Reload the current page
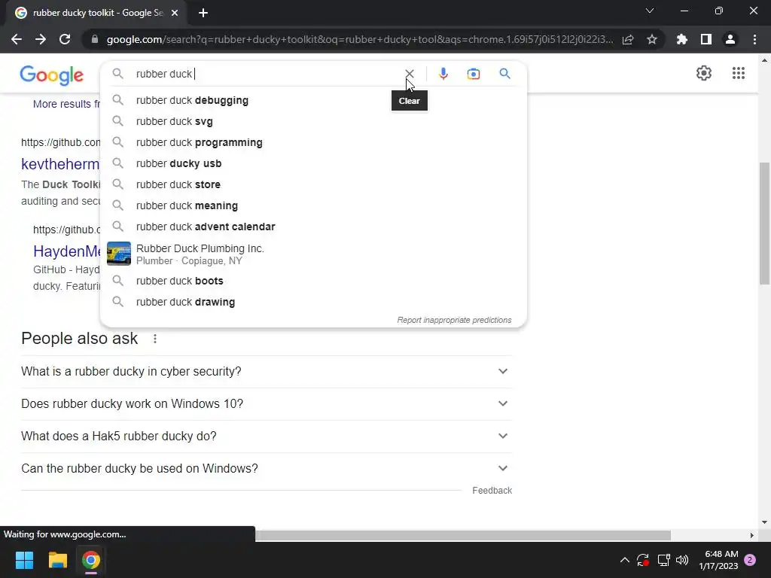The width and height of the screenshot is (771, 578). coord(65,39)
